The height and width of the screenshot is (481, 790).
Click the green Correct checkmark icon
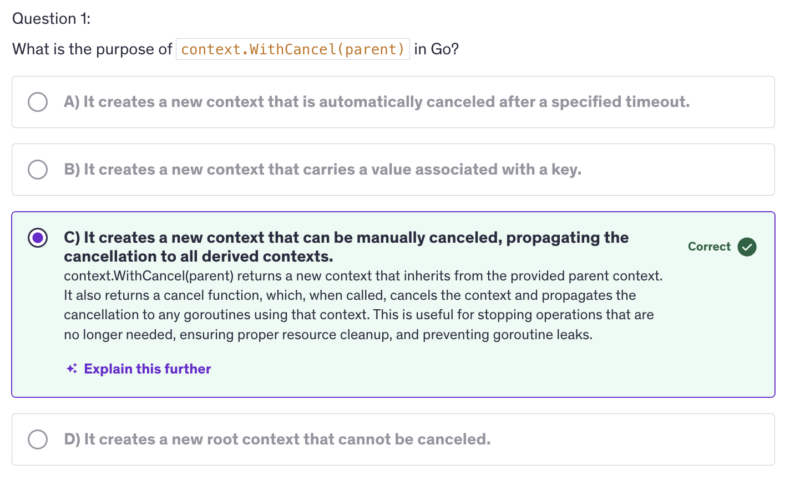[747, 247]
